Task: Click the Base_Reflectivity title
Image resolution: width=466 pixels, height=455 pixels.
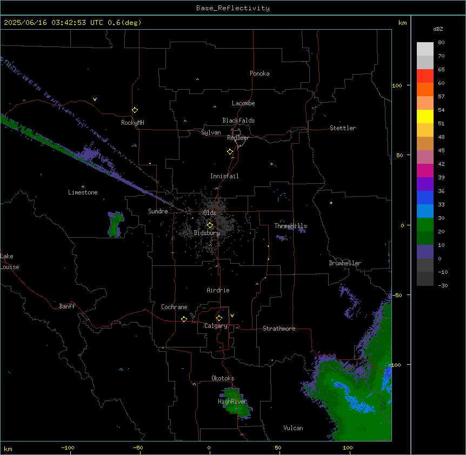Action: tap(233, 8)
